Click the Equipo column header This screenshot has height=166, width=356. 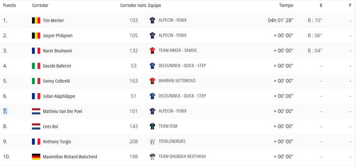point(155,5)
